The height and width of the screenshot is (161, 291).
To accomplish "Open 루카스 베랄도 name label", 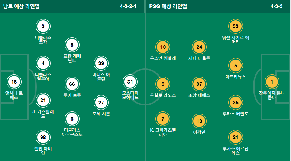I will [236, 114].
